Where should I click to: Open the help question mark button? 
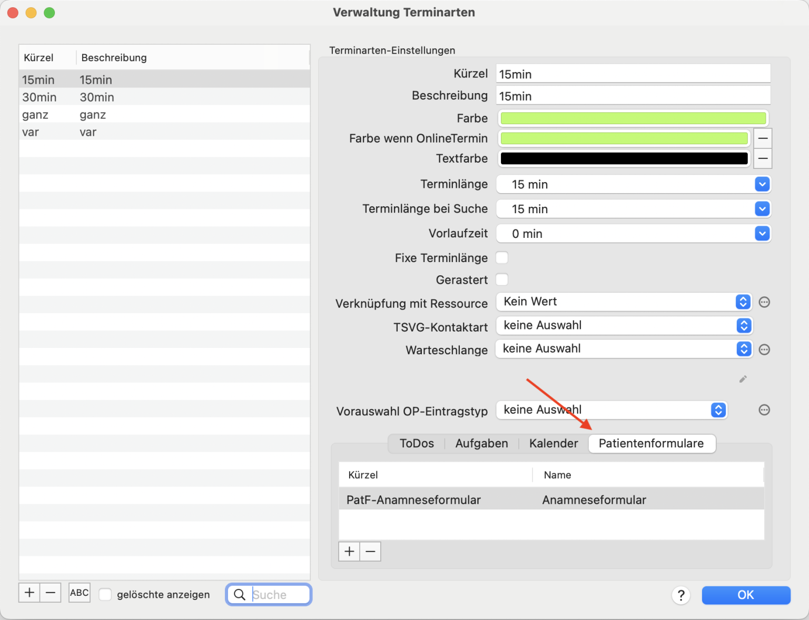pos(680,595)
